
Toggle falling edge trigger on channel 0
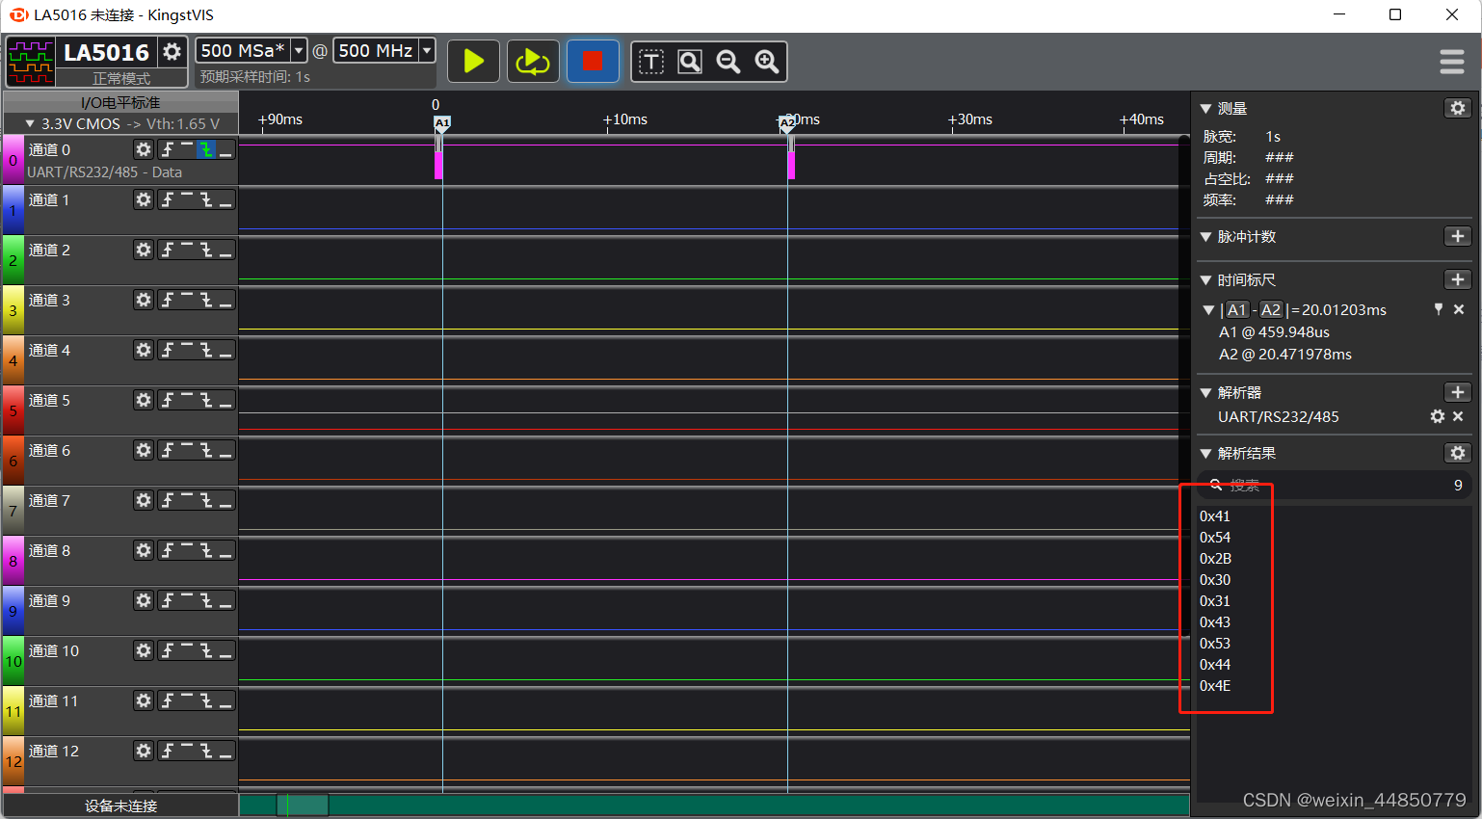(206, 149)
